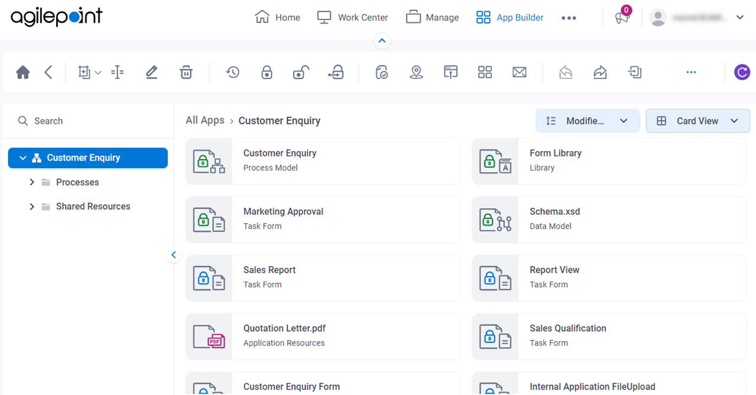Viewport: 756px width, 395px height.
Task: Open toolbar more options ellipsis
Action: click(x=691, y=73)
